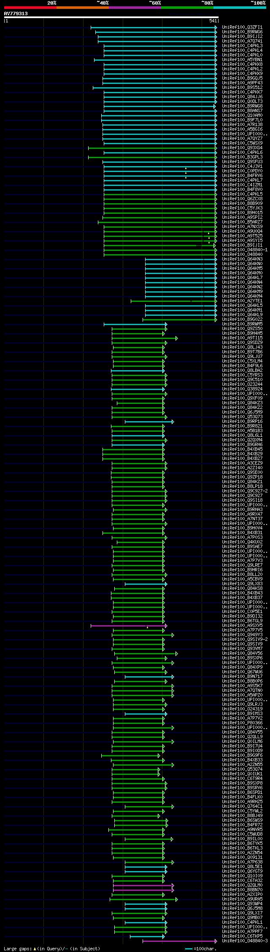Viewport: 270px width, 952px height.
Task: Select the UniRef100_B9G9F6 label
Action: 242,756
